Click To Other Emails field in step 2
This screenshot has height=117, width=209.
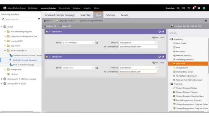click(x=138, y=72)
